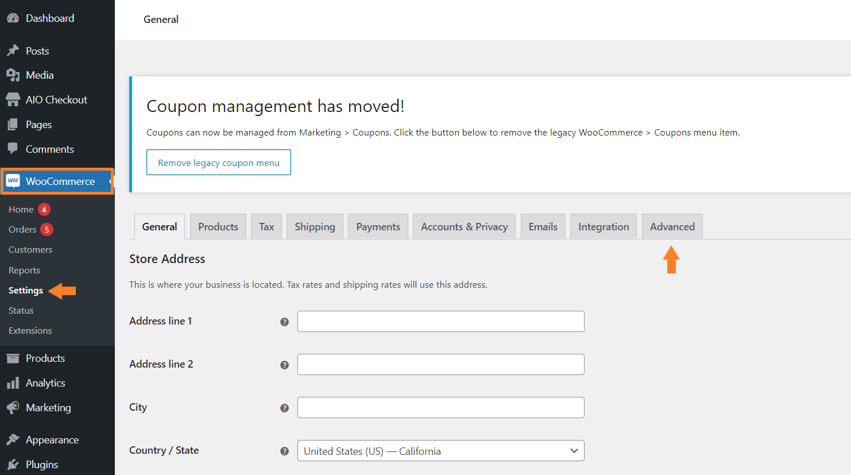851x475 pixels.
Task: Open WooCommerce Settings submenu item
Action: 26,291
